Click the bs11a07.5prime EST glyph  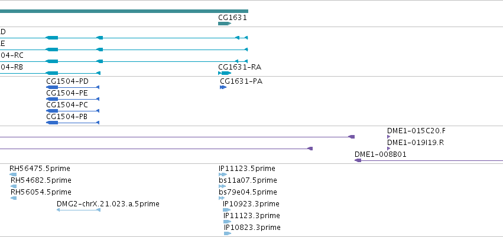pyautogui.click(x=222, y=186)
